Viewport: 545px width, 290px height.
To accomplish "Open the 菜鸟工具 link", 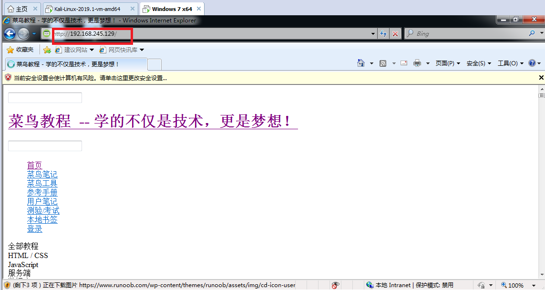I will [x=42, y=183].
